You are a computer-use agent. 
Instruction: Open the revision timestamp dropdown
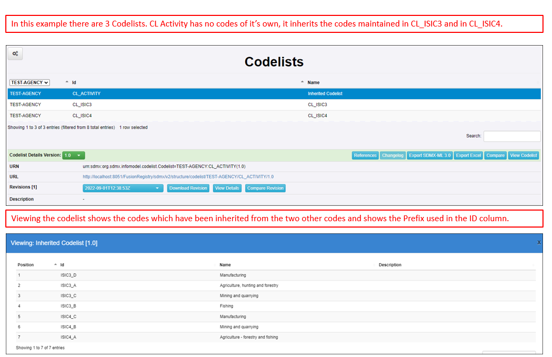click(122, 188)
